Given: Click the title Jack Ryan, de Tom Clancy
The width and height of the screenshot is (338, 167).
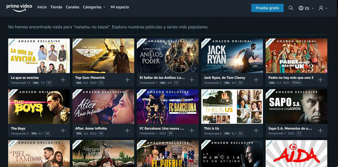Looking at the screenshot, I should 225,78.
